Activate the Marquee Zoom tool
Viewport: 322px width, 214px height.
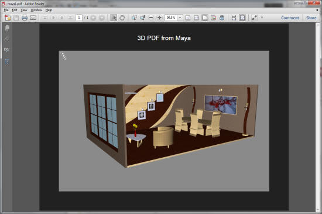coord(134,18)
